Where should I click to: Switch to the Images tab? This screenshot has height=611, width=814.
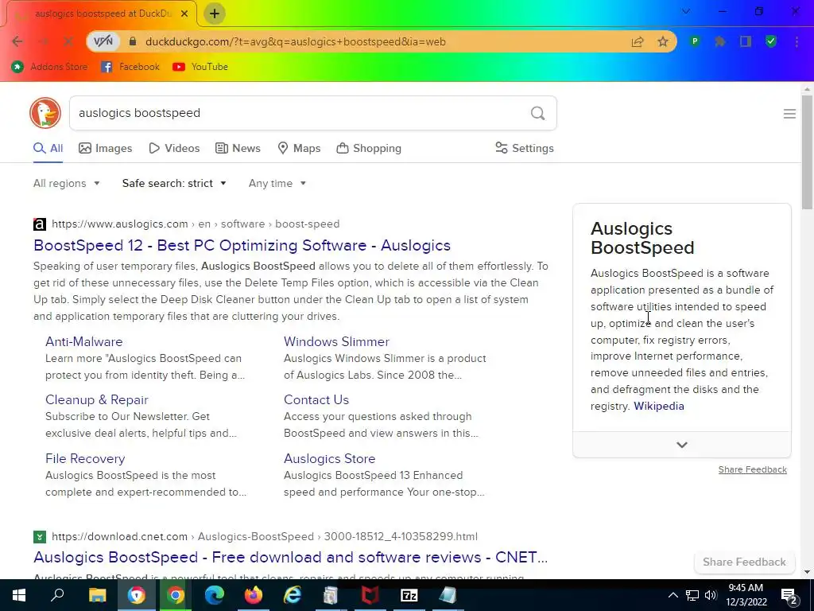click(x=106, y=148)
